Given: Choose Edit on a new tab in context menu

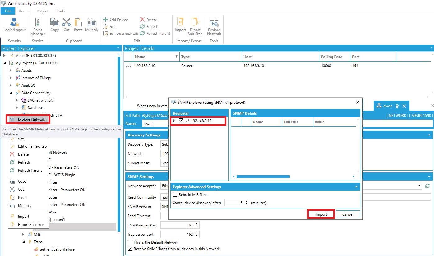Looking at the screenshot, I should click(x=29, y=146).
